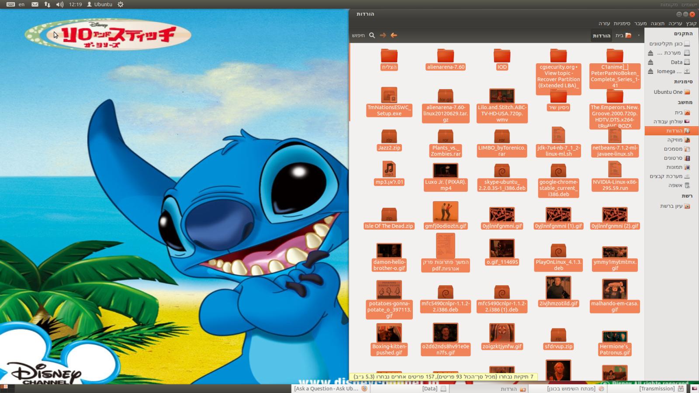Viewport: 699px width, 393px height.
Task: Select הורדות downloads in sidebar
Action: (671, 131)
